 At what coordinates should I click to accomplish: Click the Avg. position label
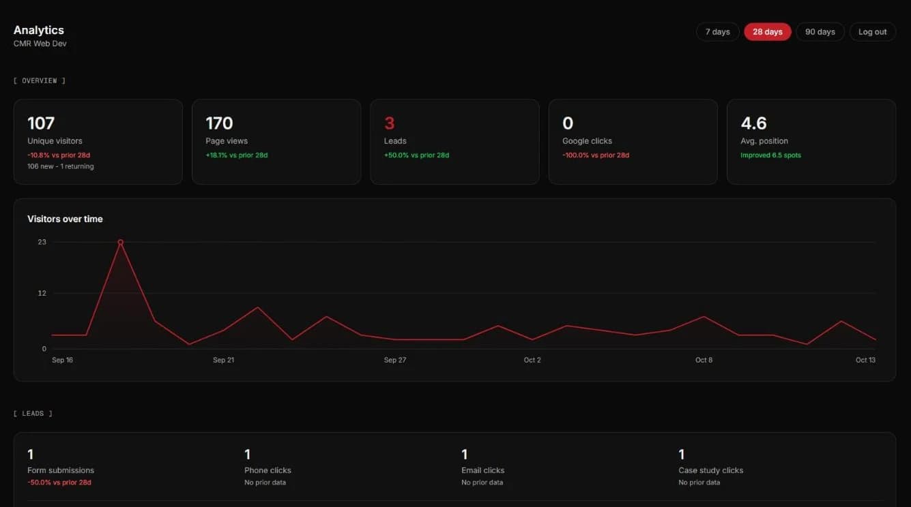pyautogui.click(x=764, y=141)
